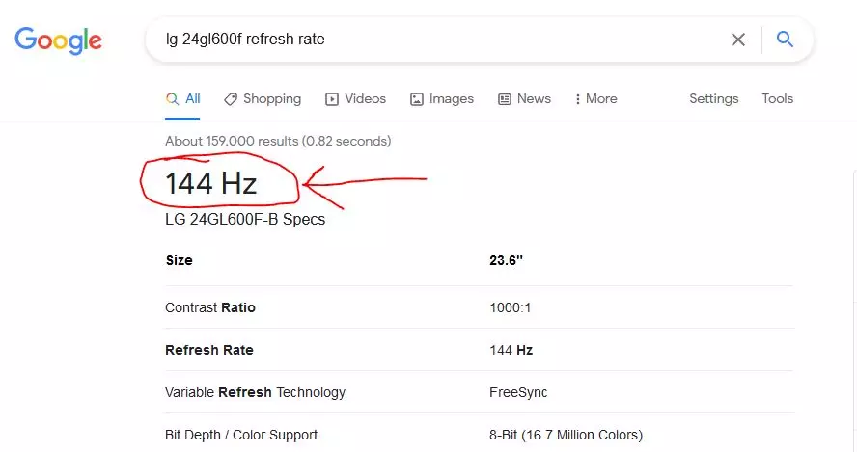Clear the search box with X icon
The image size is (857, 452).
(x=738, y=40)
